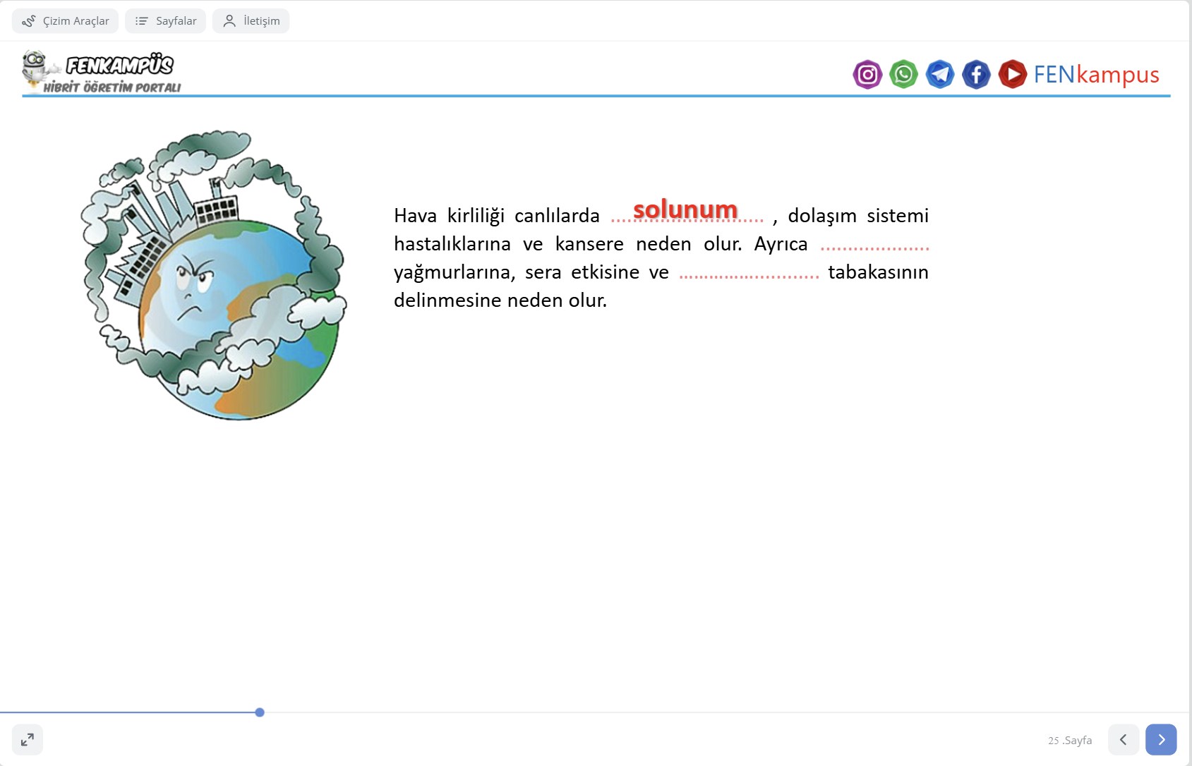Click the Telegram channel icon

pyautogui.click(x=940, y=74)
